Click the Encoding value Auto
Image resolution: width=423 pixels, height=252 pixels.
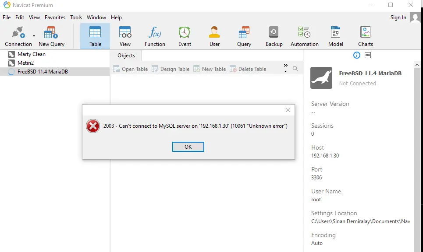317,243
